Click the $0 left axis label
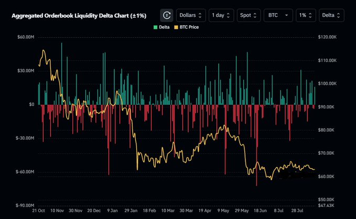 click(x=31, y=104)
